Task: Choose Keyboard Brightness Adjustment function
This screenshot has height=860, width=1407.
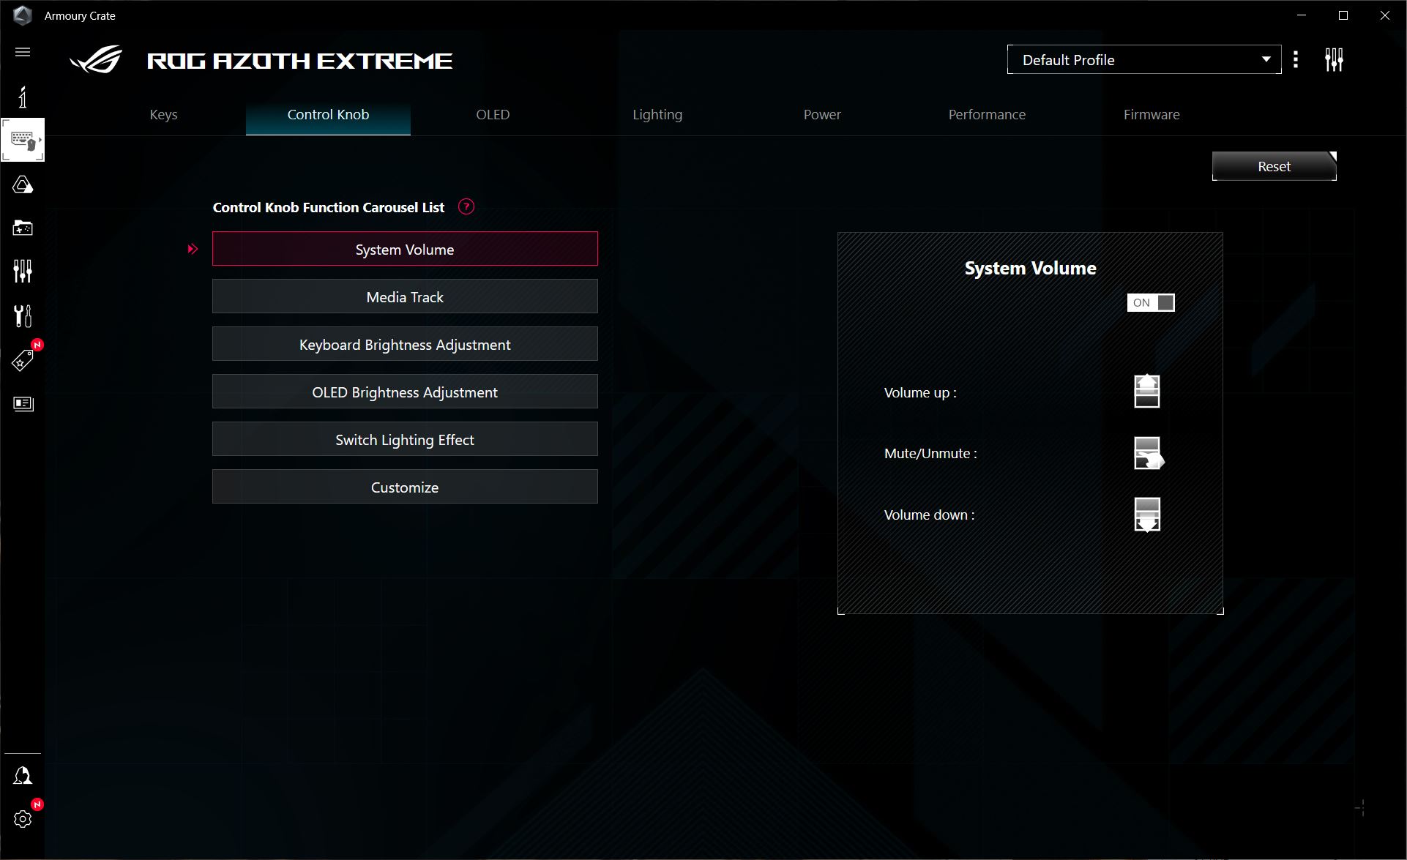Action: click(405, 344)
